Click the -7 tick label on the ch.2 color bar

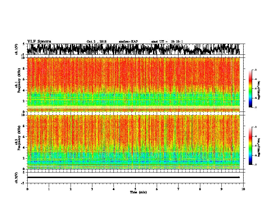[x=255, y=165]
